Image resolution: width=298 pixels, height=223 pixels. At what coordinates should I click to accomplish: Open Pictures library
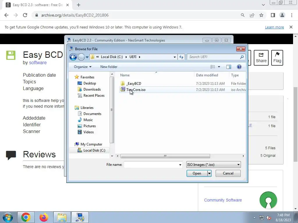(90, 126)
